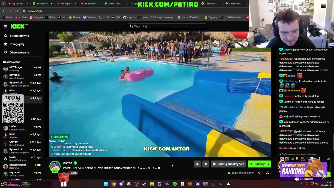
Task: Show hidden system tray icons
Action: point(301,184)
